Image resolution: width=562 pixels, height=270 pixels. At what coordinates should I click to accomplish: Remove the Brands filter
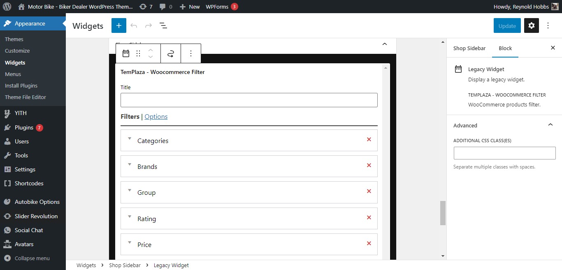click(x=369, y=165)
